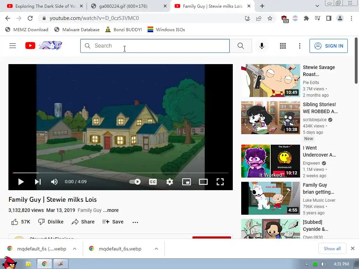Show hidden system tray icons
Screen dimensions: 359x269
(306, 264)
